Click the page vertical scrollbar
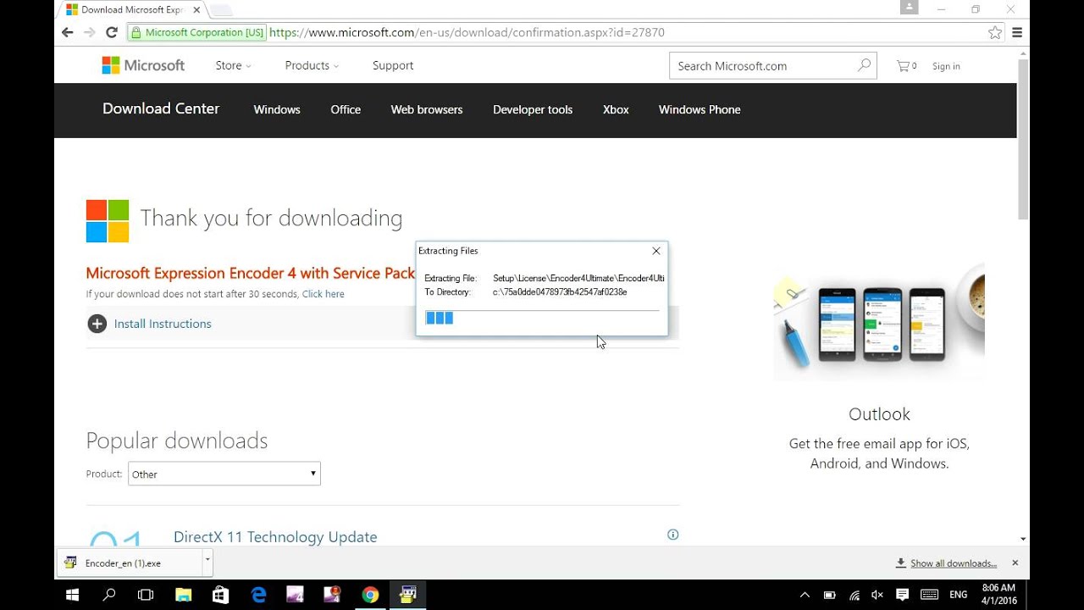 pyautogui.click(x=1023, y=140)
